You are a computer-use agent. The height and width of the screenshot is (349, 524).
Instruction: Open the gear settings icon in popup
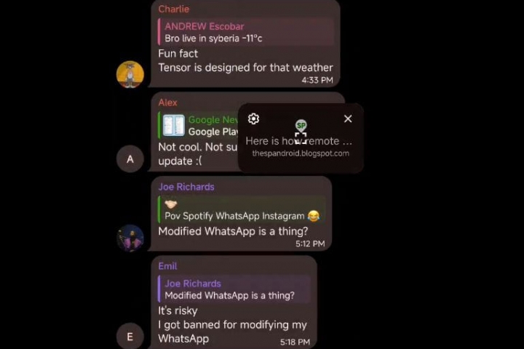click(x=254, y=119)
